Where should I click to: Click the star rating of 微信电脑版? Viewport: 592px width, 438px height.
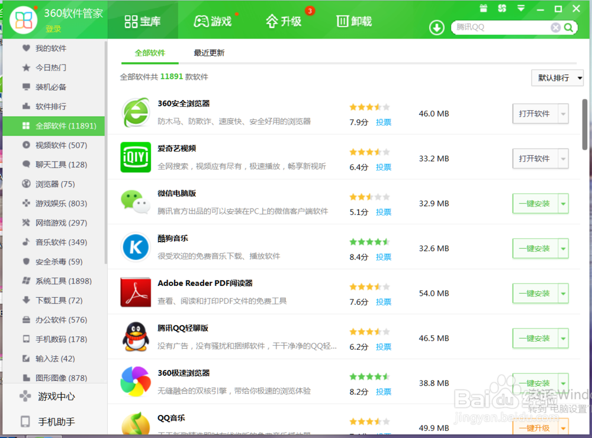(369, 197)
